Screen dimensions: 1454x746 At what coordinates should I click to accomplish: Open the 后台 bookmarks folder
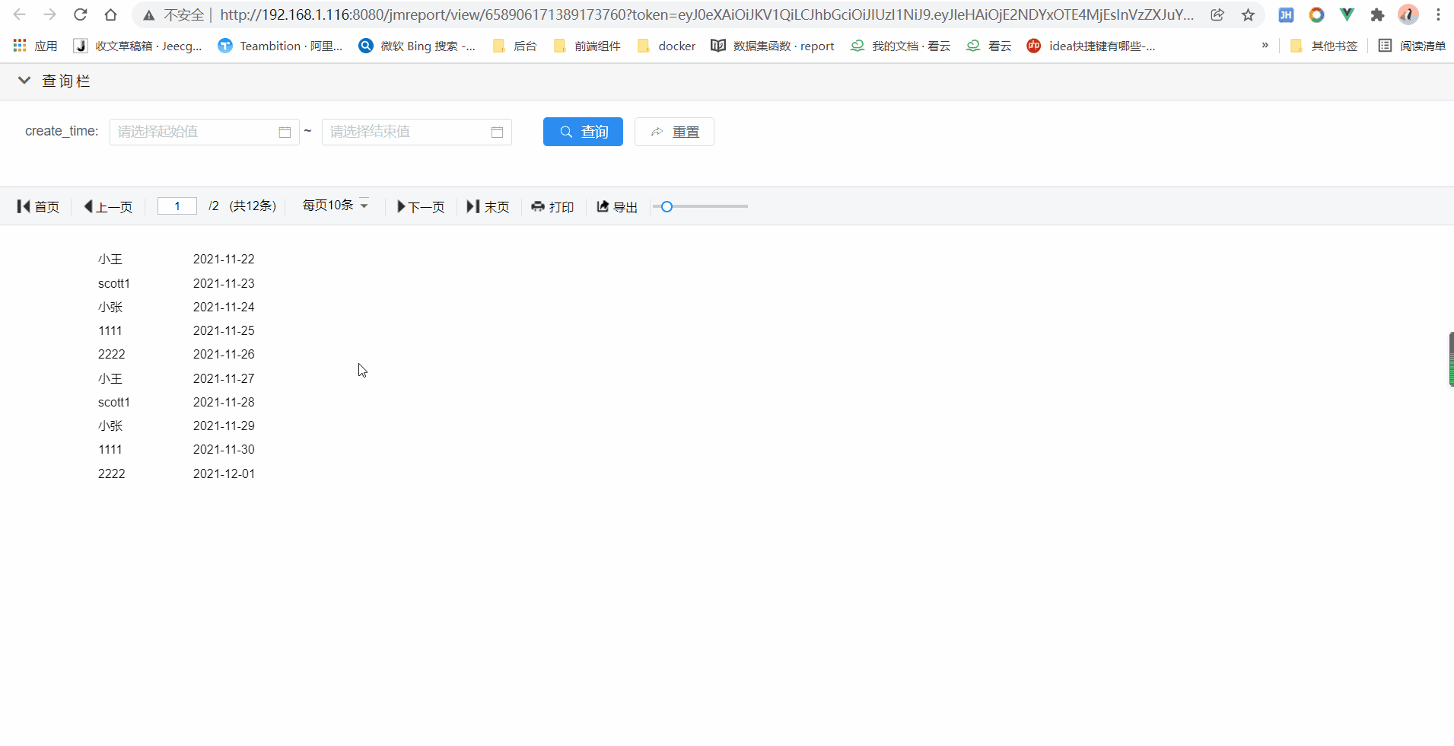click(514, 46)
